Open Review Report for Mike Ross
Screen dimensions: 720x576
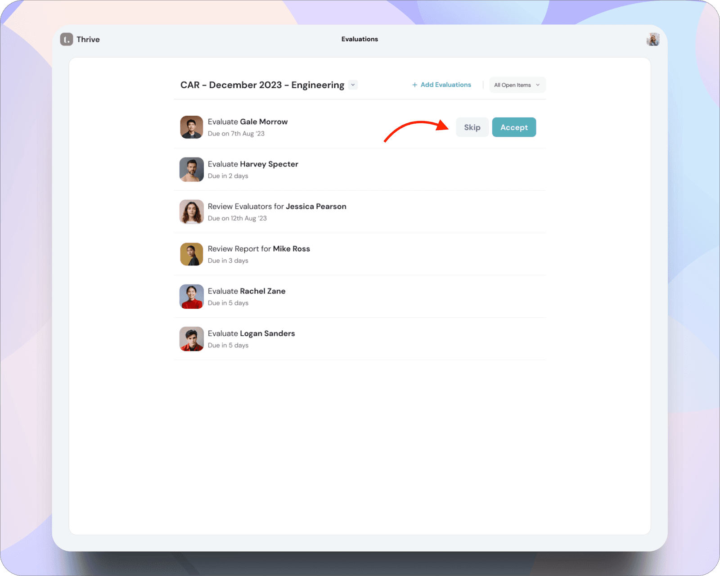pos(259,249)
